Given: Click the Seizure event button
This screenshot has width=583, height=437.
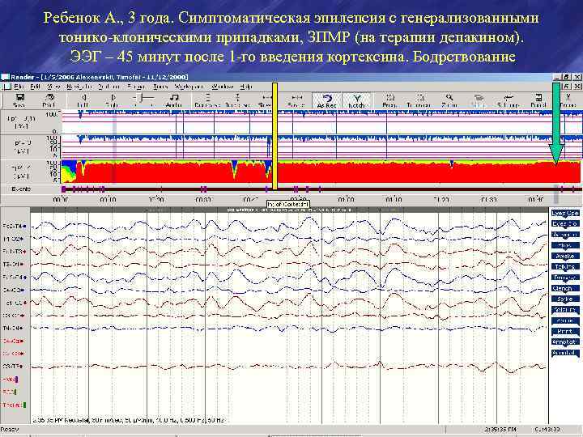Looking at the screenshot, I should point(565,309).
